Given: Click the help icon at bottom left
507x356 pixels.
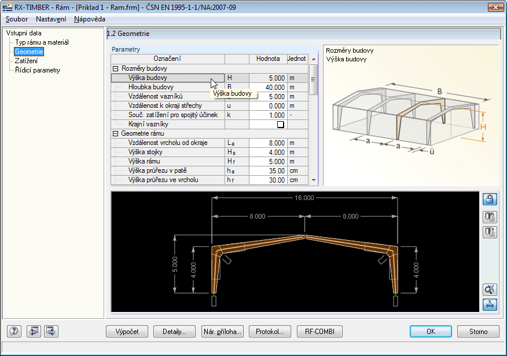Looking at the screenshot, I should point(13,331).
